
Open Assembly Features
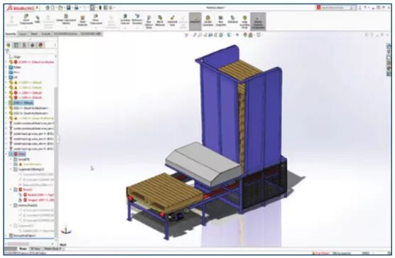(x=125, y=20)
